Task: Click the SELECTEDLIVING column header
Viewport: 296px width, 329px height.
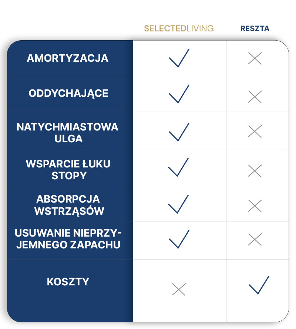Action: [179, 28]
